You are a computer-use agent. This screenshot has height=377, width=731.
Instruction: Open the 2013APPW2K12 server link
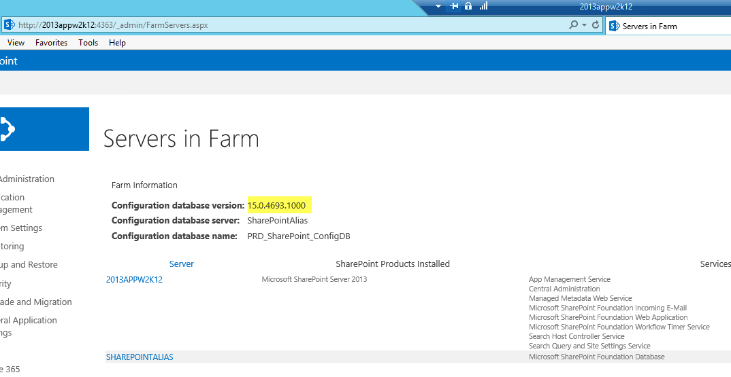pos(134,280)
